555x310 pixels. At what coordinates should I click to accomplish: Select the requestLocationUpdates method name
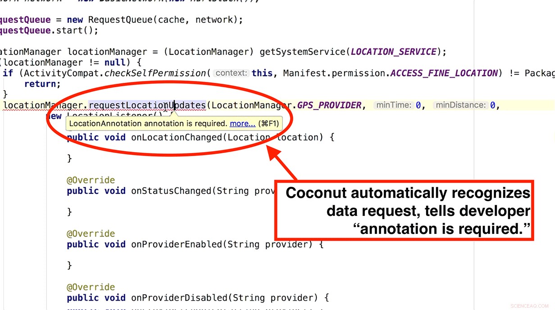147,105
